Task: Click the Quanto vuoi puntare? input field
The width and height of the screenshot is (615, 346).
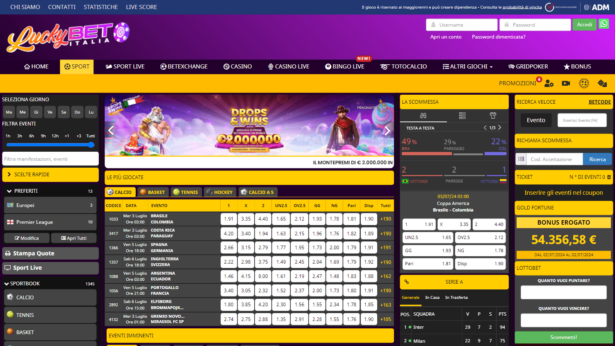Action: pyautogui.click(x=563, y=292)
